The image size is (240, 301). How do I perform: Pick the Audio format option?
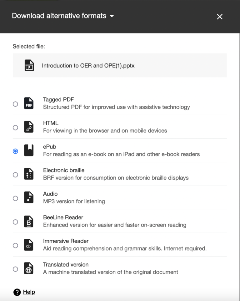pos(15,198)
